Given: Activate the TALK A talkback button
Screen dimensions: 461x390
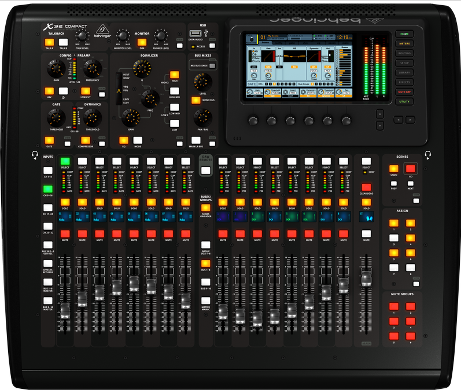Looking at the screenshot, I should (x=49, y=42).
